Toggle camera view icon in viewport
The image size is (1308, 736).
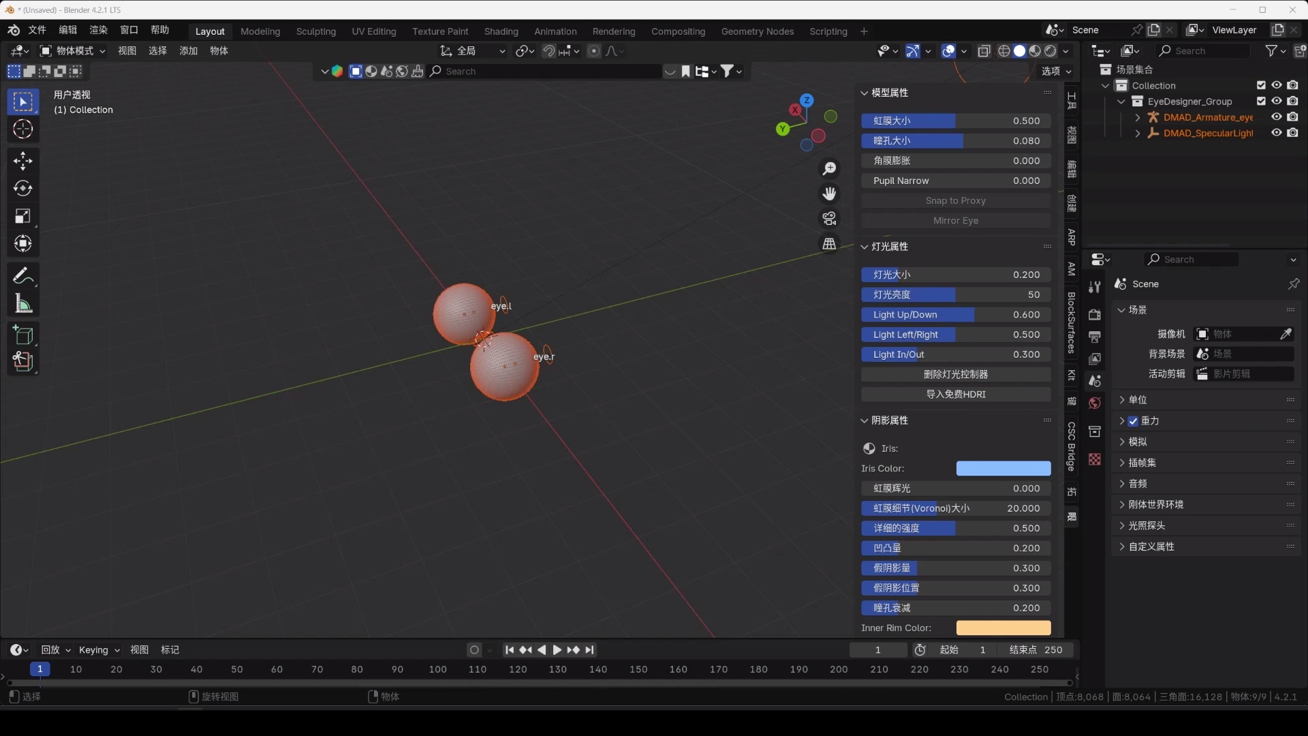[829, 218]
